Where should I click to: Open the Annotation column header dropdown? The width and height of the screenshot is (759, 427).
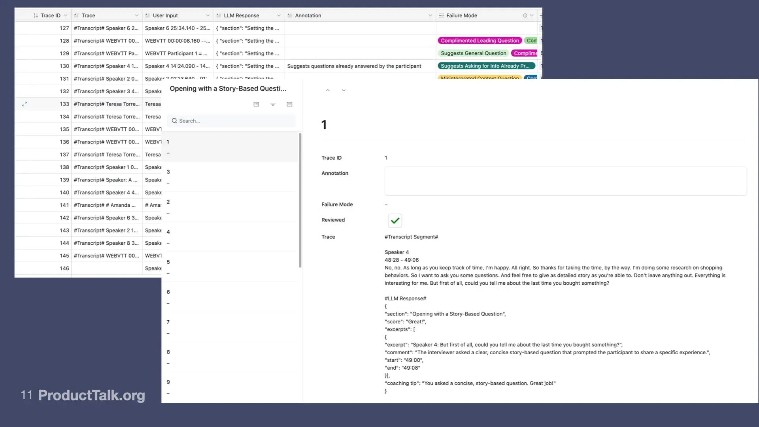[430, 15]
